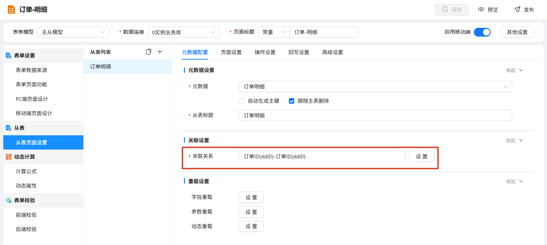Switch to the 页面设置 tab

coord(231,52)
